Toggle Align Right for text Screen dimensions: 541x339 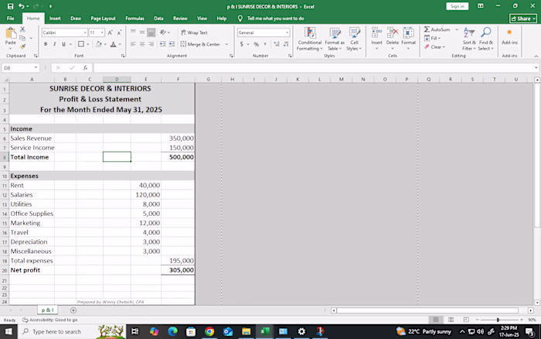pyautogui.click(x=151, y=44)
